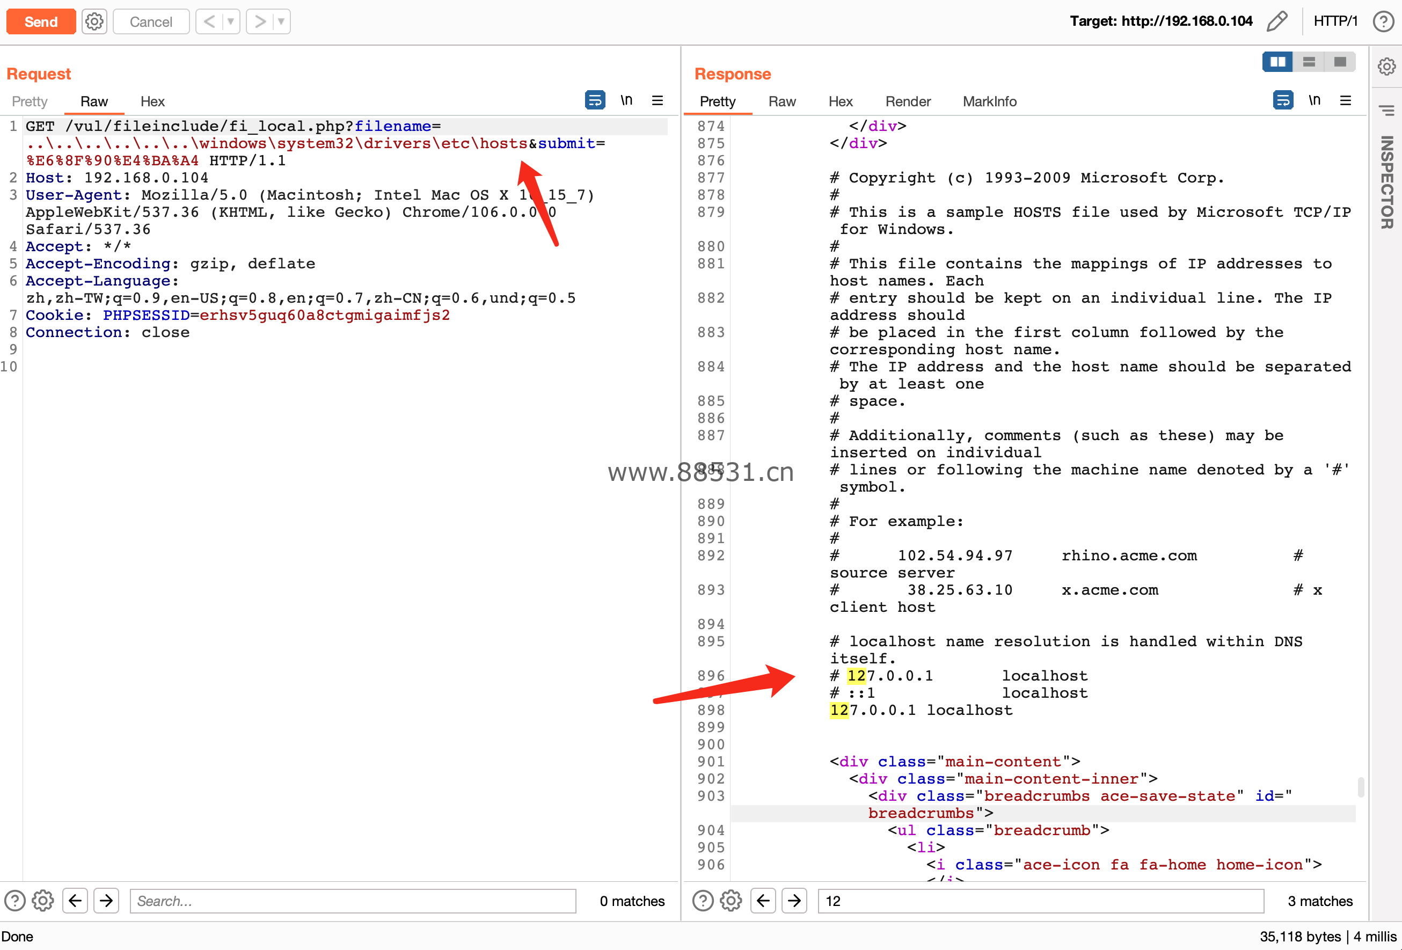Image resolution: width=1402 pixels, height=950 pixels.
Task: Toggle non-printable characters in Request panel
Action: pos(627,100)
